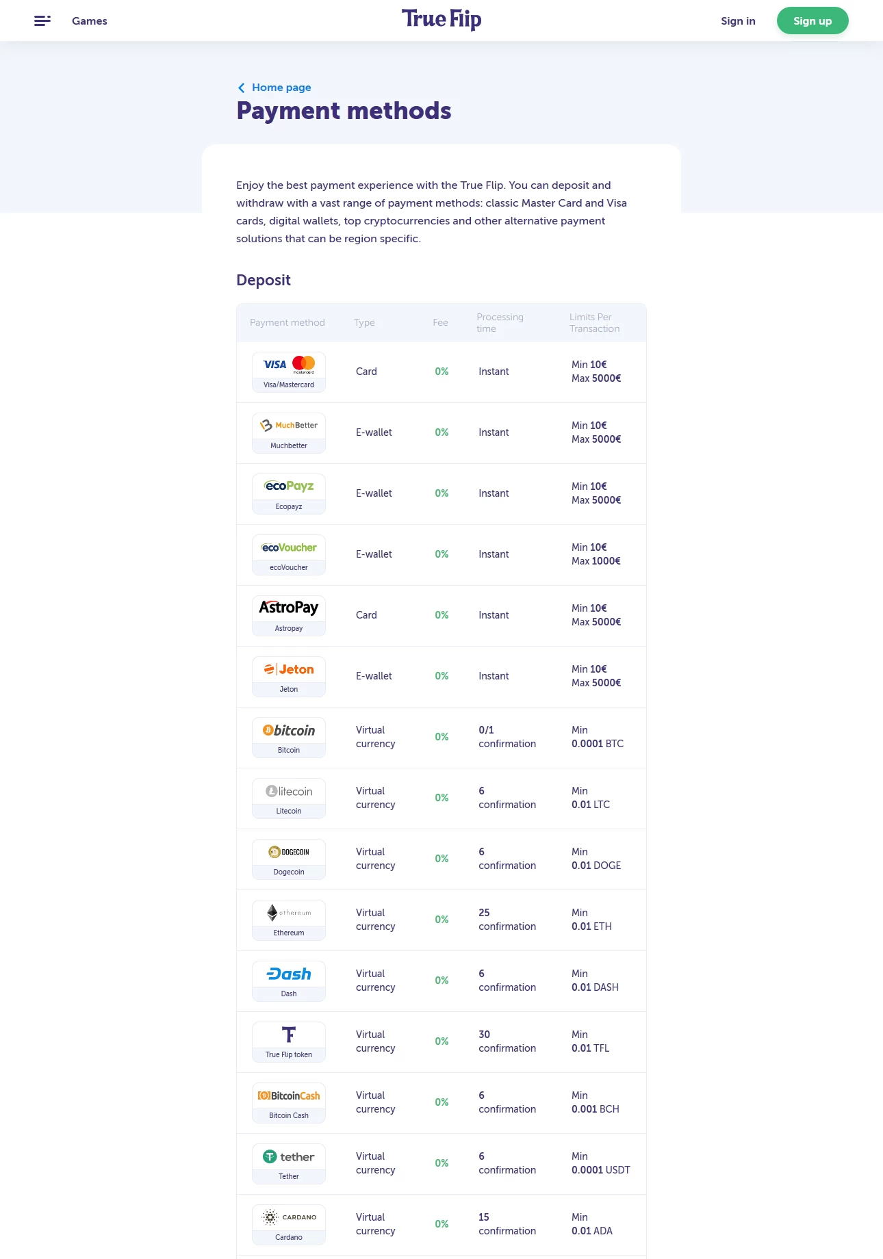Go back via Home page link
Image resolution: width=883 pixels, height=1259 pixels.
[274, 88]
